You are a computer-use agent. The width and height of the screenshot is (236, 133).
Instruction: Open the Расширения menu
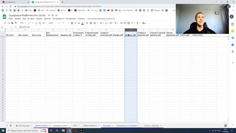click(x=70, y=19)
